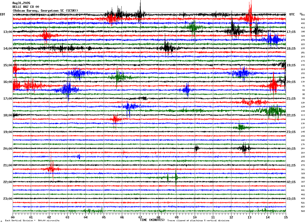The height and width of the screenshot is (224, 306).
Task: Click the DC offset value 553
Action: (303, 15)
